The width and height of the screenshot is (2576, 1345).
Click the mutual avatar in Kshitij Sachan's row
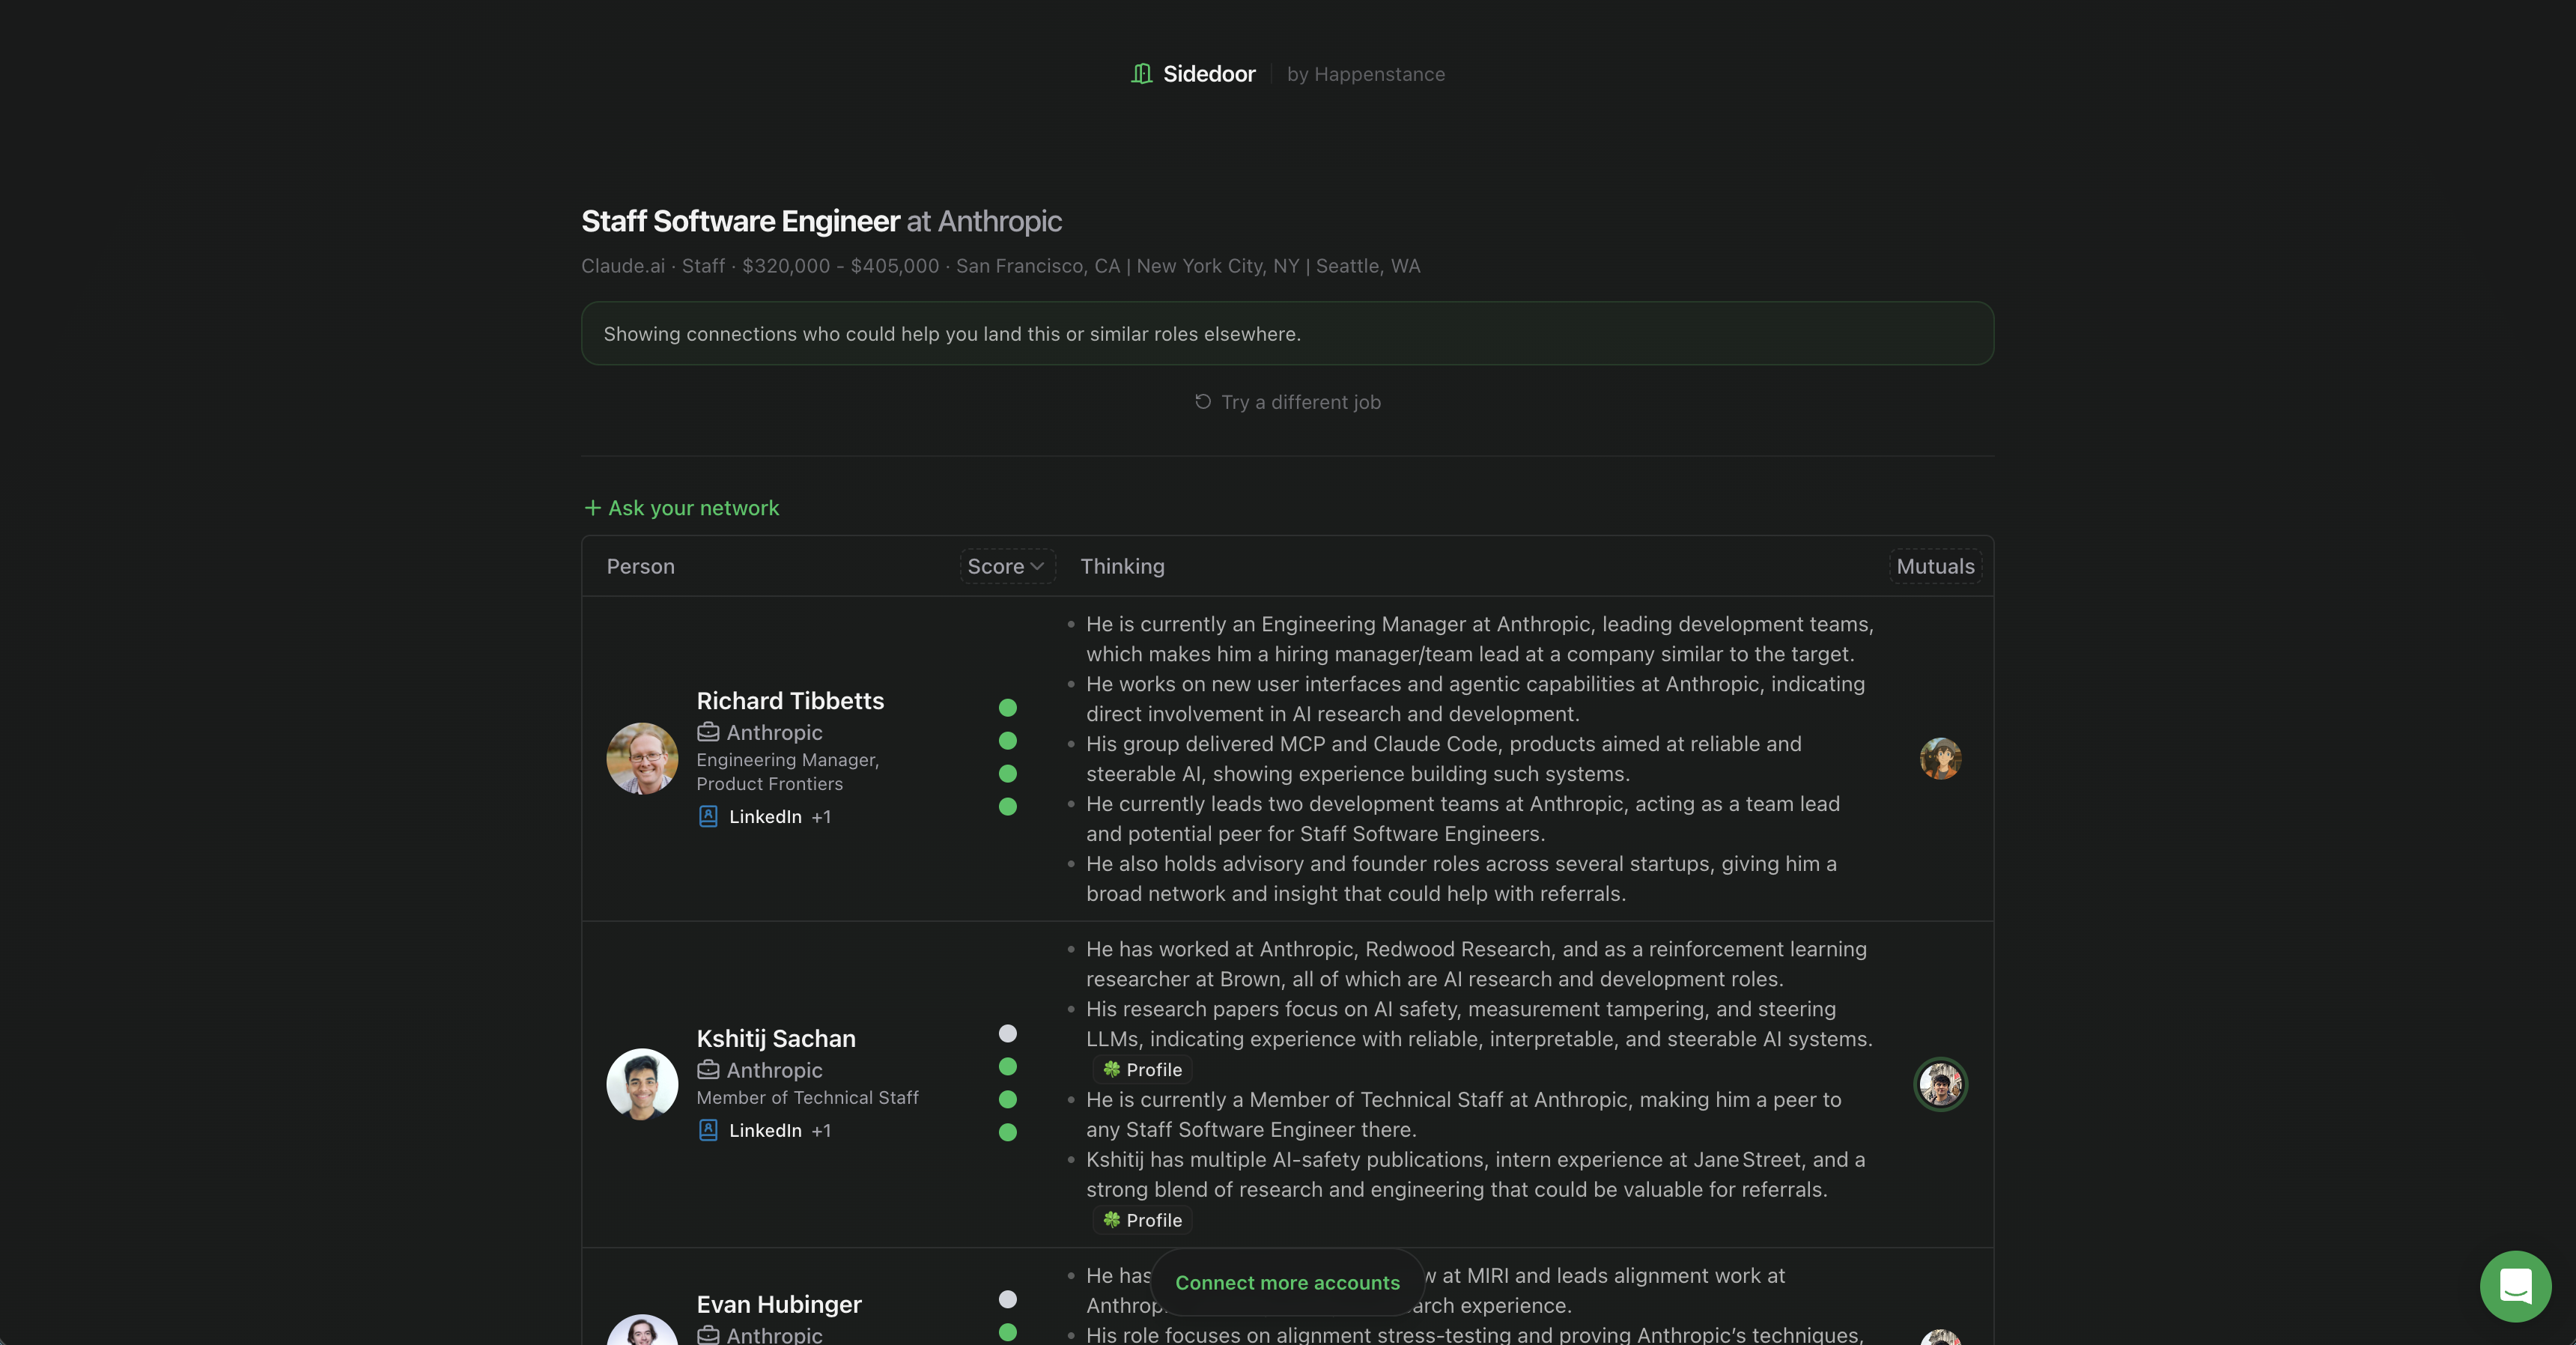(x=1940, y=1084)
